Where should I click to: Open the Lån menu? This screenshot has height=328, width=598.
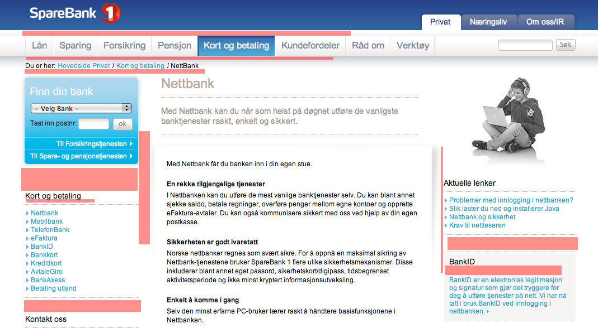pos(39,46)
